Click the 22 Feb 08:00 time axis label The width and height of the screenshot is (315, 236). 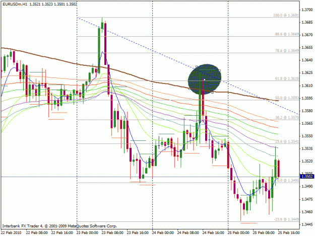[37, 232]
